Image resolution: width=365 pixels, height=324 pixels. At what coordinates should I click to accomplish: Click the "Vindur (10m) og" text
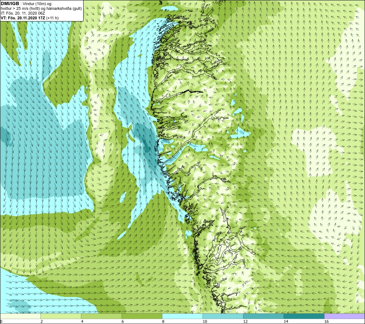(x=37, y=4)
